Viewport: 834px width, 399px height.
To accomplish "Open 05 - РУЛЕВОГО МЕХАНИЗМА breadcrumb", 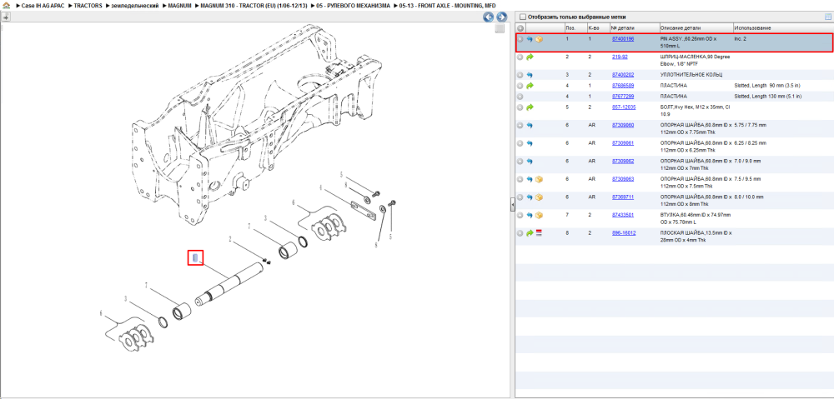I will coord(353,5).
